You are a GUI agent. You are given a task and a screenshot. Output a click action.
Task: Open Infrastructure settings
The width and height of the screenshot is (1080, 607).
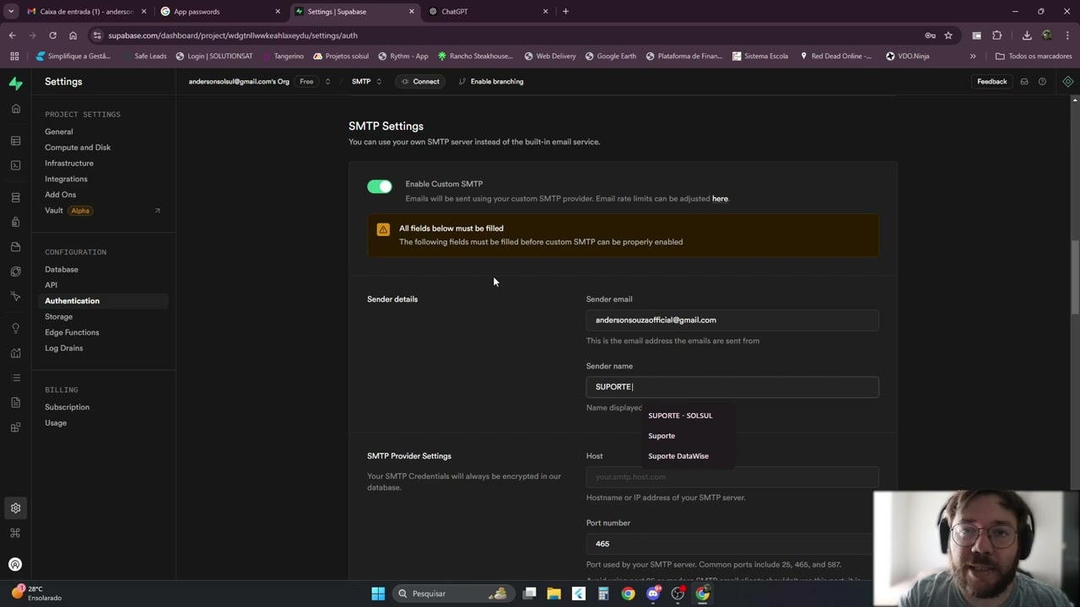click(x=69, y=164)
